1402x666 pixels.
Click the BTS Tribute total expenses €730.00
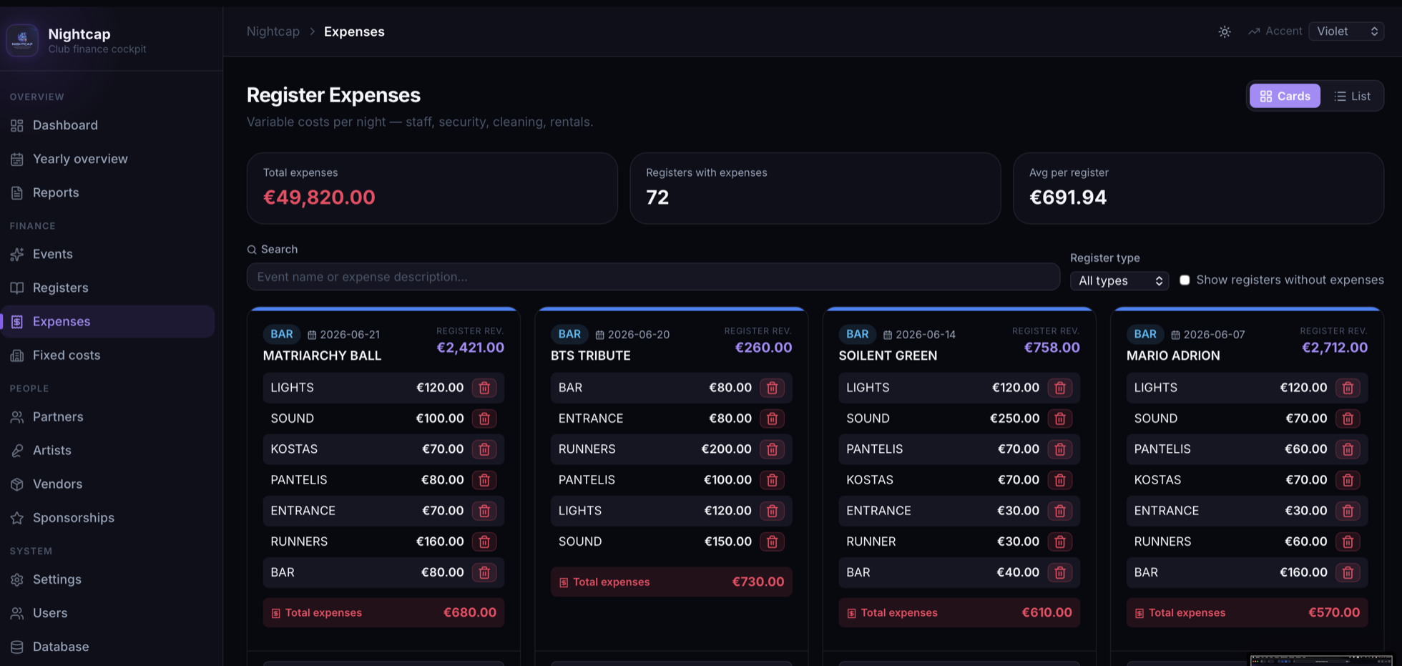coord(758,582)
